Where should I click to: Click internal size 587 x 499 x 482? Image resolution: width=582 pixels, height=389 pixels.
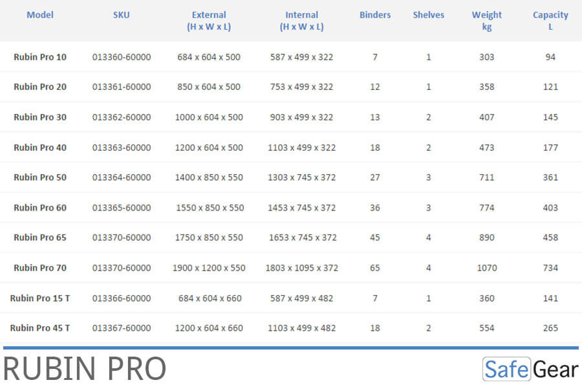[302, 298]
